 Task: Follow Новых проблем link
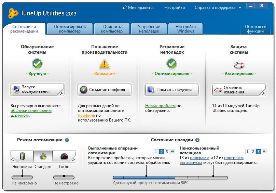coord(160,106)
